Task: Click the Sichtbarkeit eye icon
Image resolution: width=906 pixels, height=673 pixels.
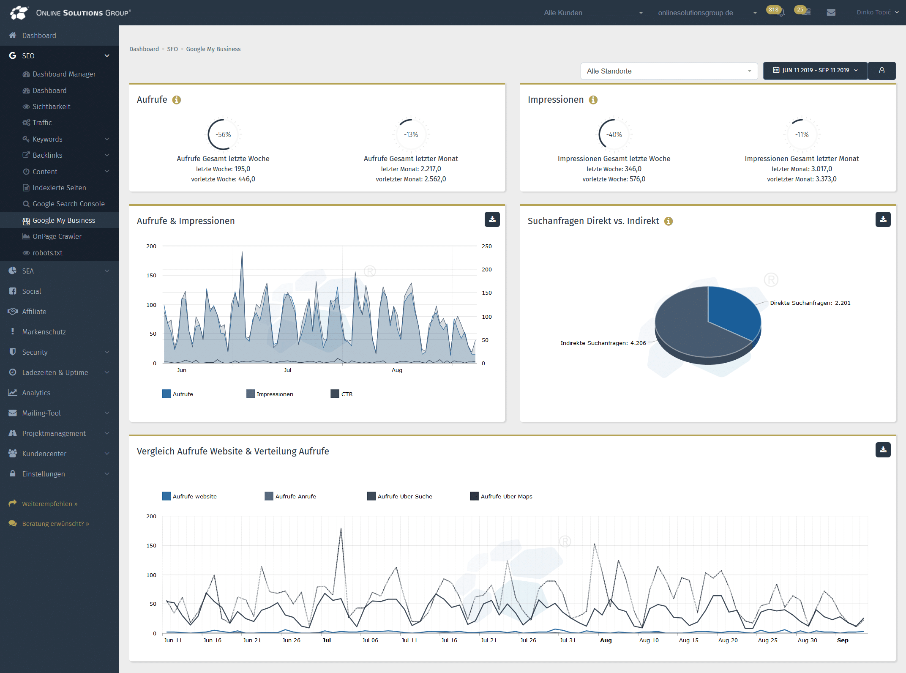Action: pos(26,107)
